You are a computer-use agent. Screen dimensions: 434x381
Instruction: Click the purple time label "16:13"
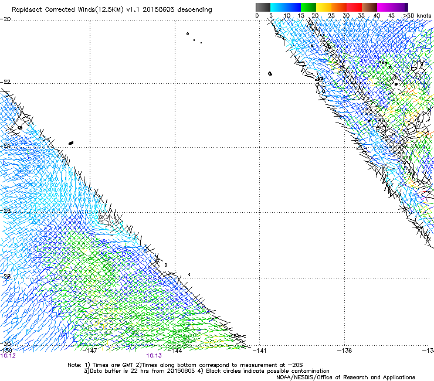click(x=154, y=356)
